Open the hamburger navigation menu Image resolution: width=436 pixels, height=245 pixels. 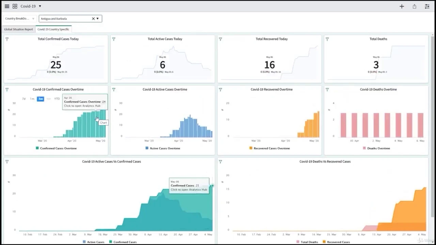[7, 6]
